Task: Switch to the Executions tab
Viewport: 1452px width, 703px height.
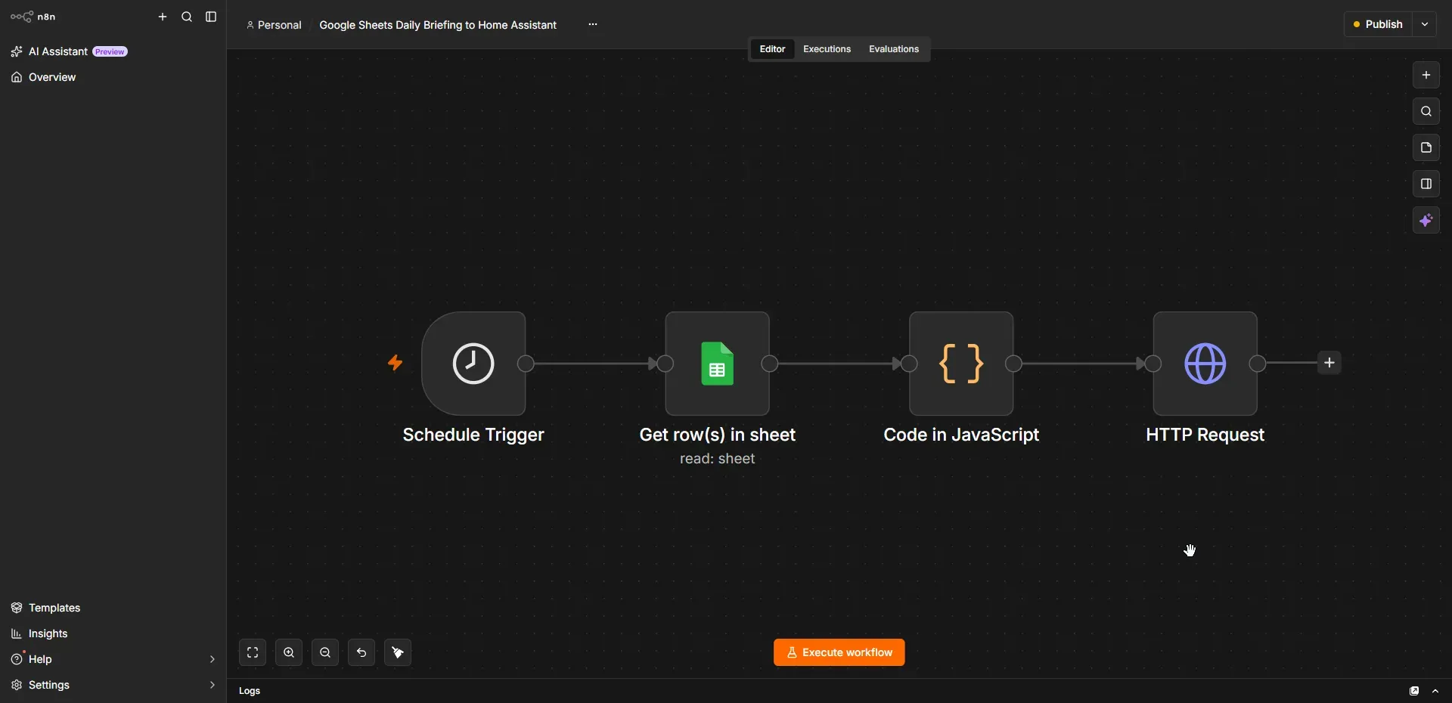Action: coord(827,49)
